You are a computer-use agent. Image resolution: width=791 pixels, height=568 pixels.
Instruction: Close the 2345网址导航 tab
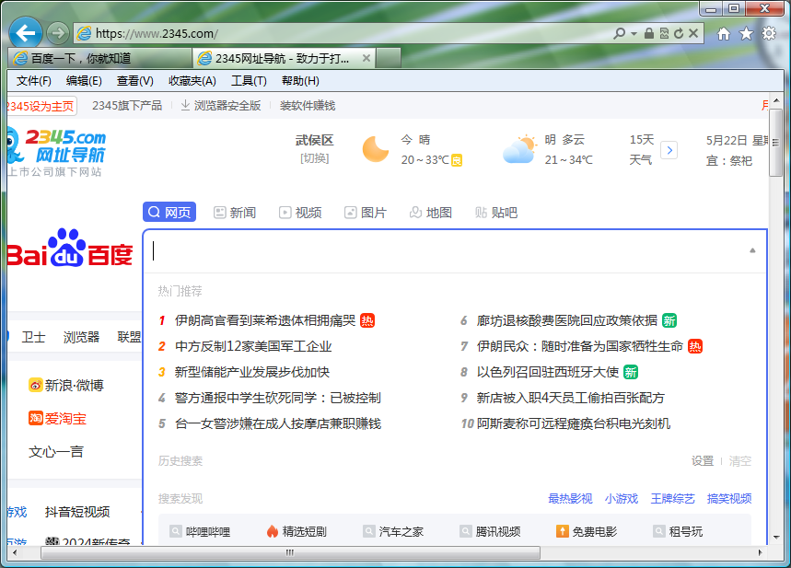366,58
